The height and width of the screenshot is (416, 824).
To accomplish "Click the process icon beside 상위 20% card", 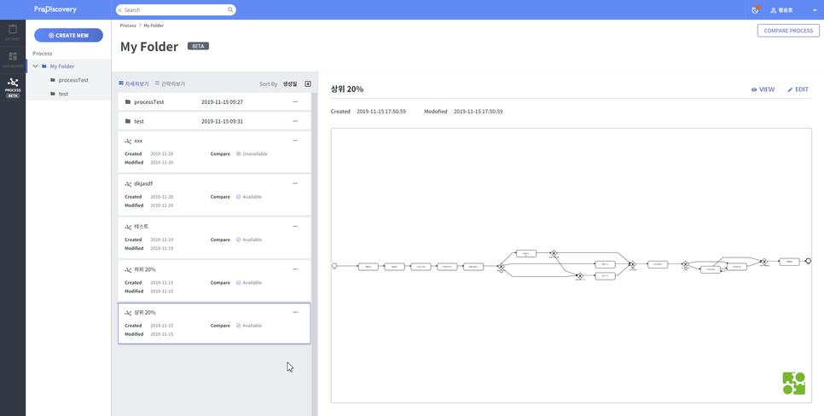I will pyautogui.click(x=128, y=313).
